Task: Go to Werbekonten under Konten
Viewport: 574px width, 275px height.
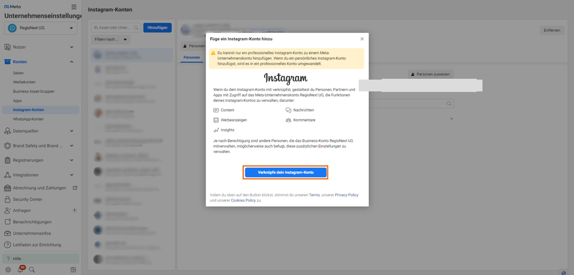Action: click(24, 82)
